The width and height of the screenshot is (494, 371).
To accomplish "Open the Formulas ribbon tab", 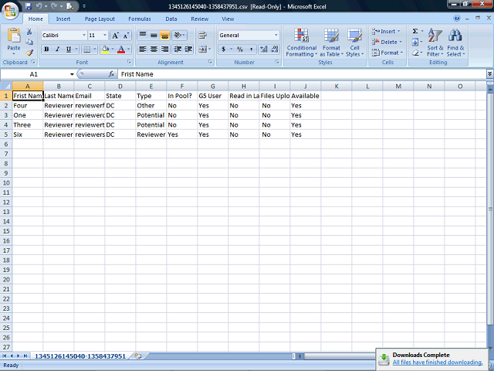I will (140, 19).
